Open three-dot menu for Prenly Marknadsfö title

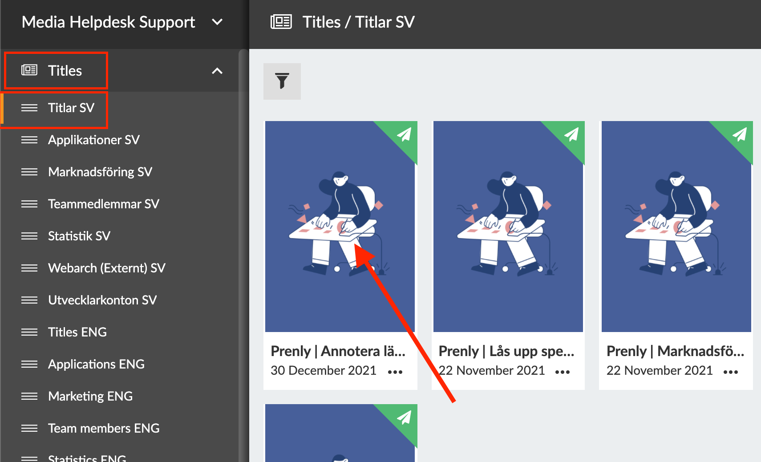[x=730, y=372]
